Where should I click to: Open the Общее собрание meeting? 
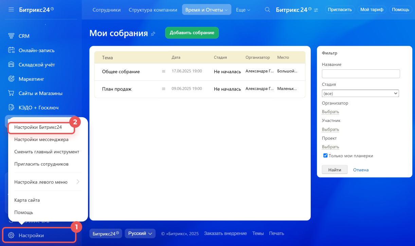[121, 72]
